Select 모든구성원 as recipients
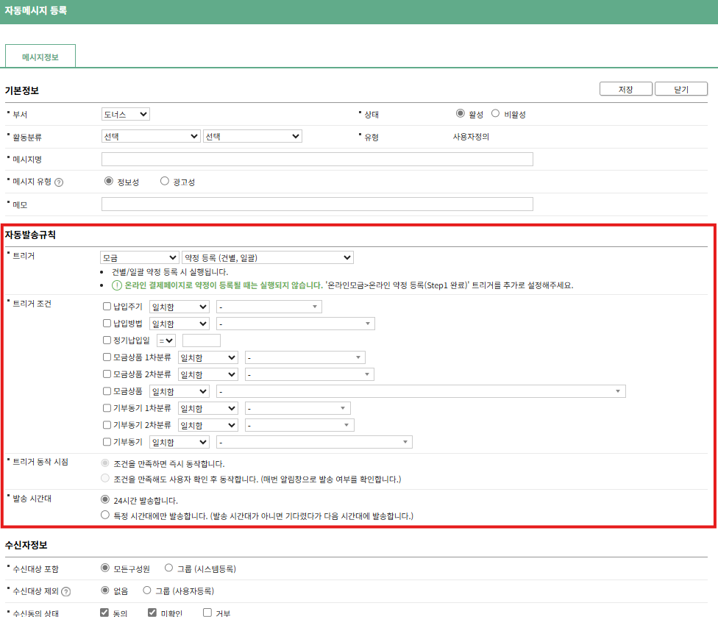Screen dimensions: 718x617 click(x=105, y=568)
